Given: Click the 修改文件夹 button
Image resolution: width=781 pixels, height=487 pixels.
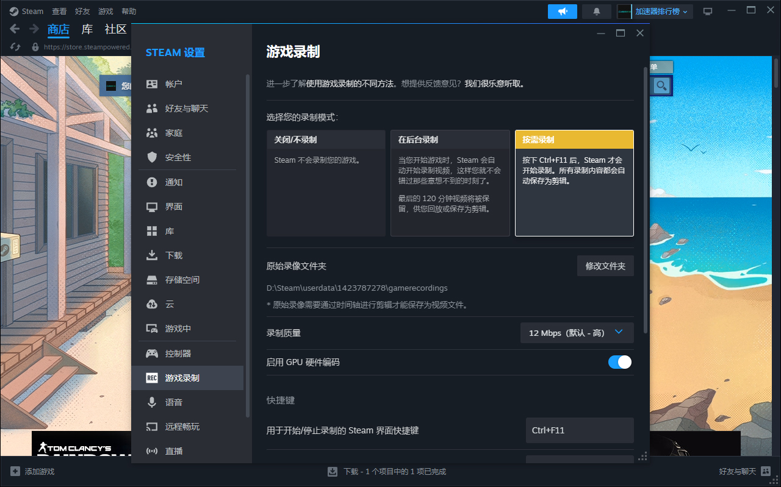Looking at the screenshot, I should point(605,266).
